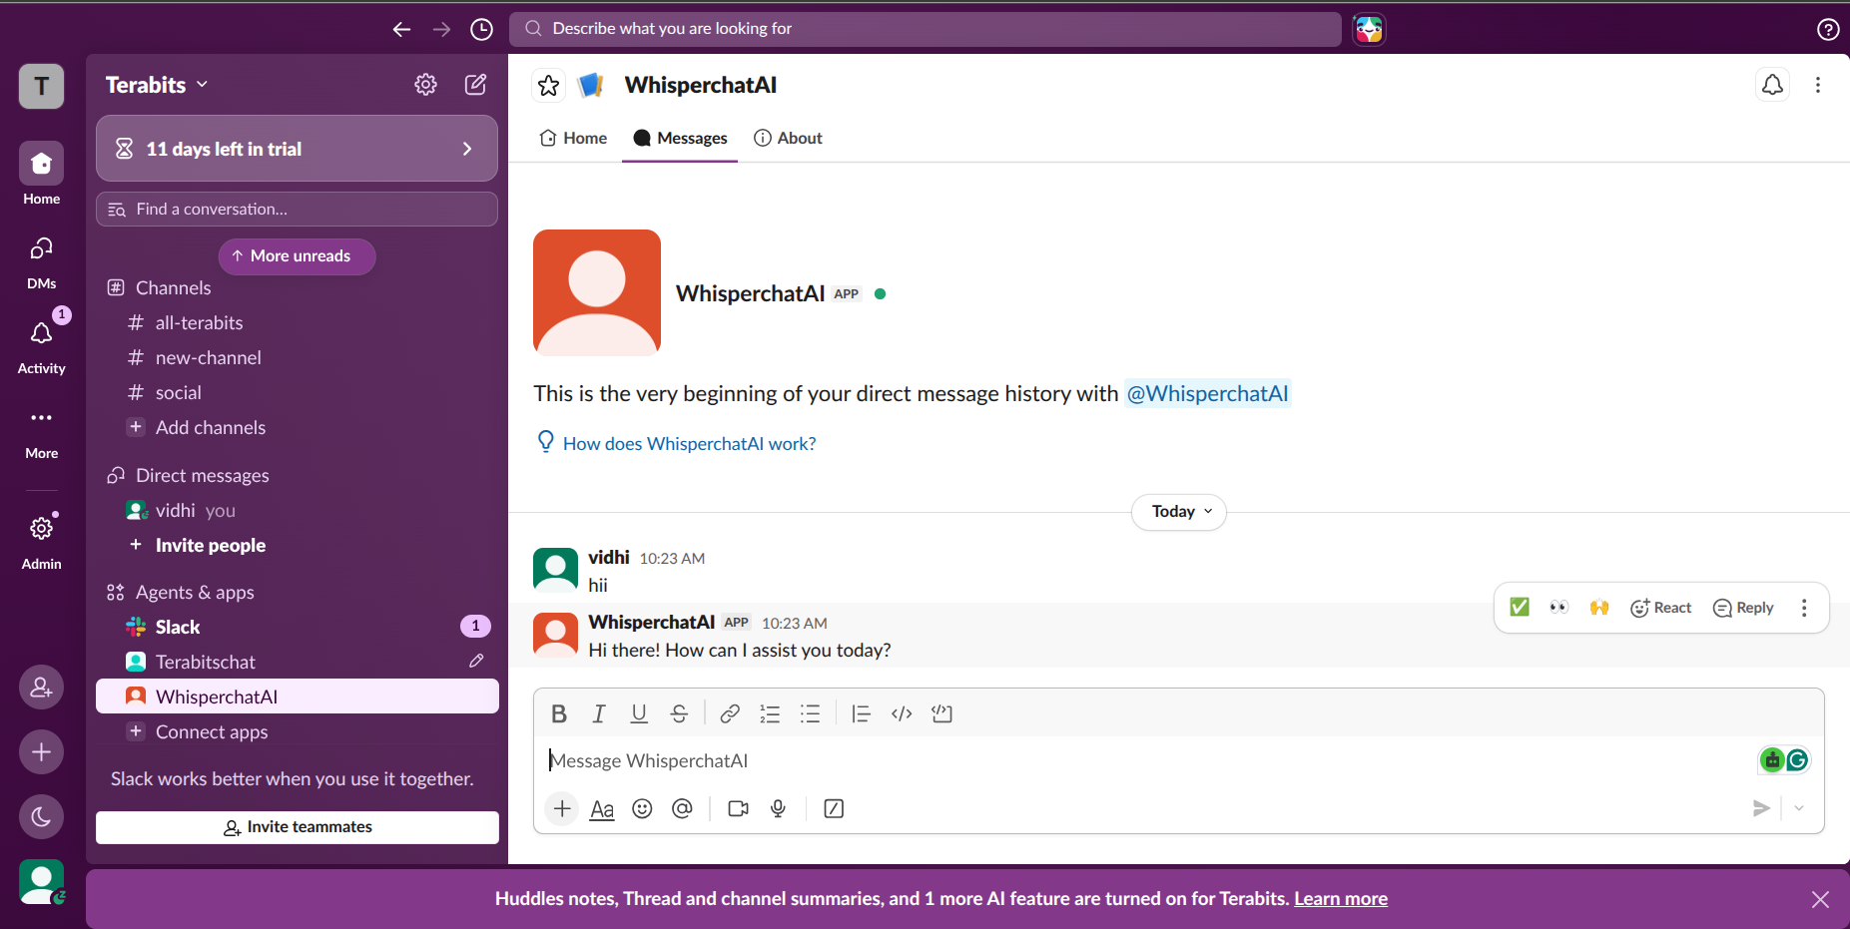
Task: Format text as inline code
Action: tap(902, 713)
